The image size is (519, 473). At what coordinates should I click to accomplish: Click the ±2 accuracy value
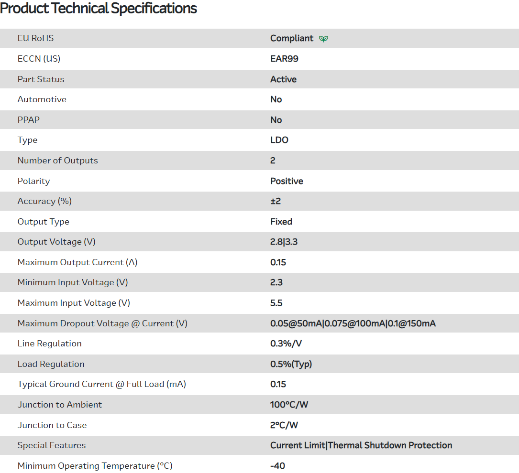pos(276,201)
